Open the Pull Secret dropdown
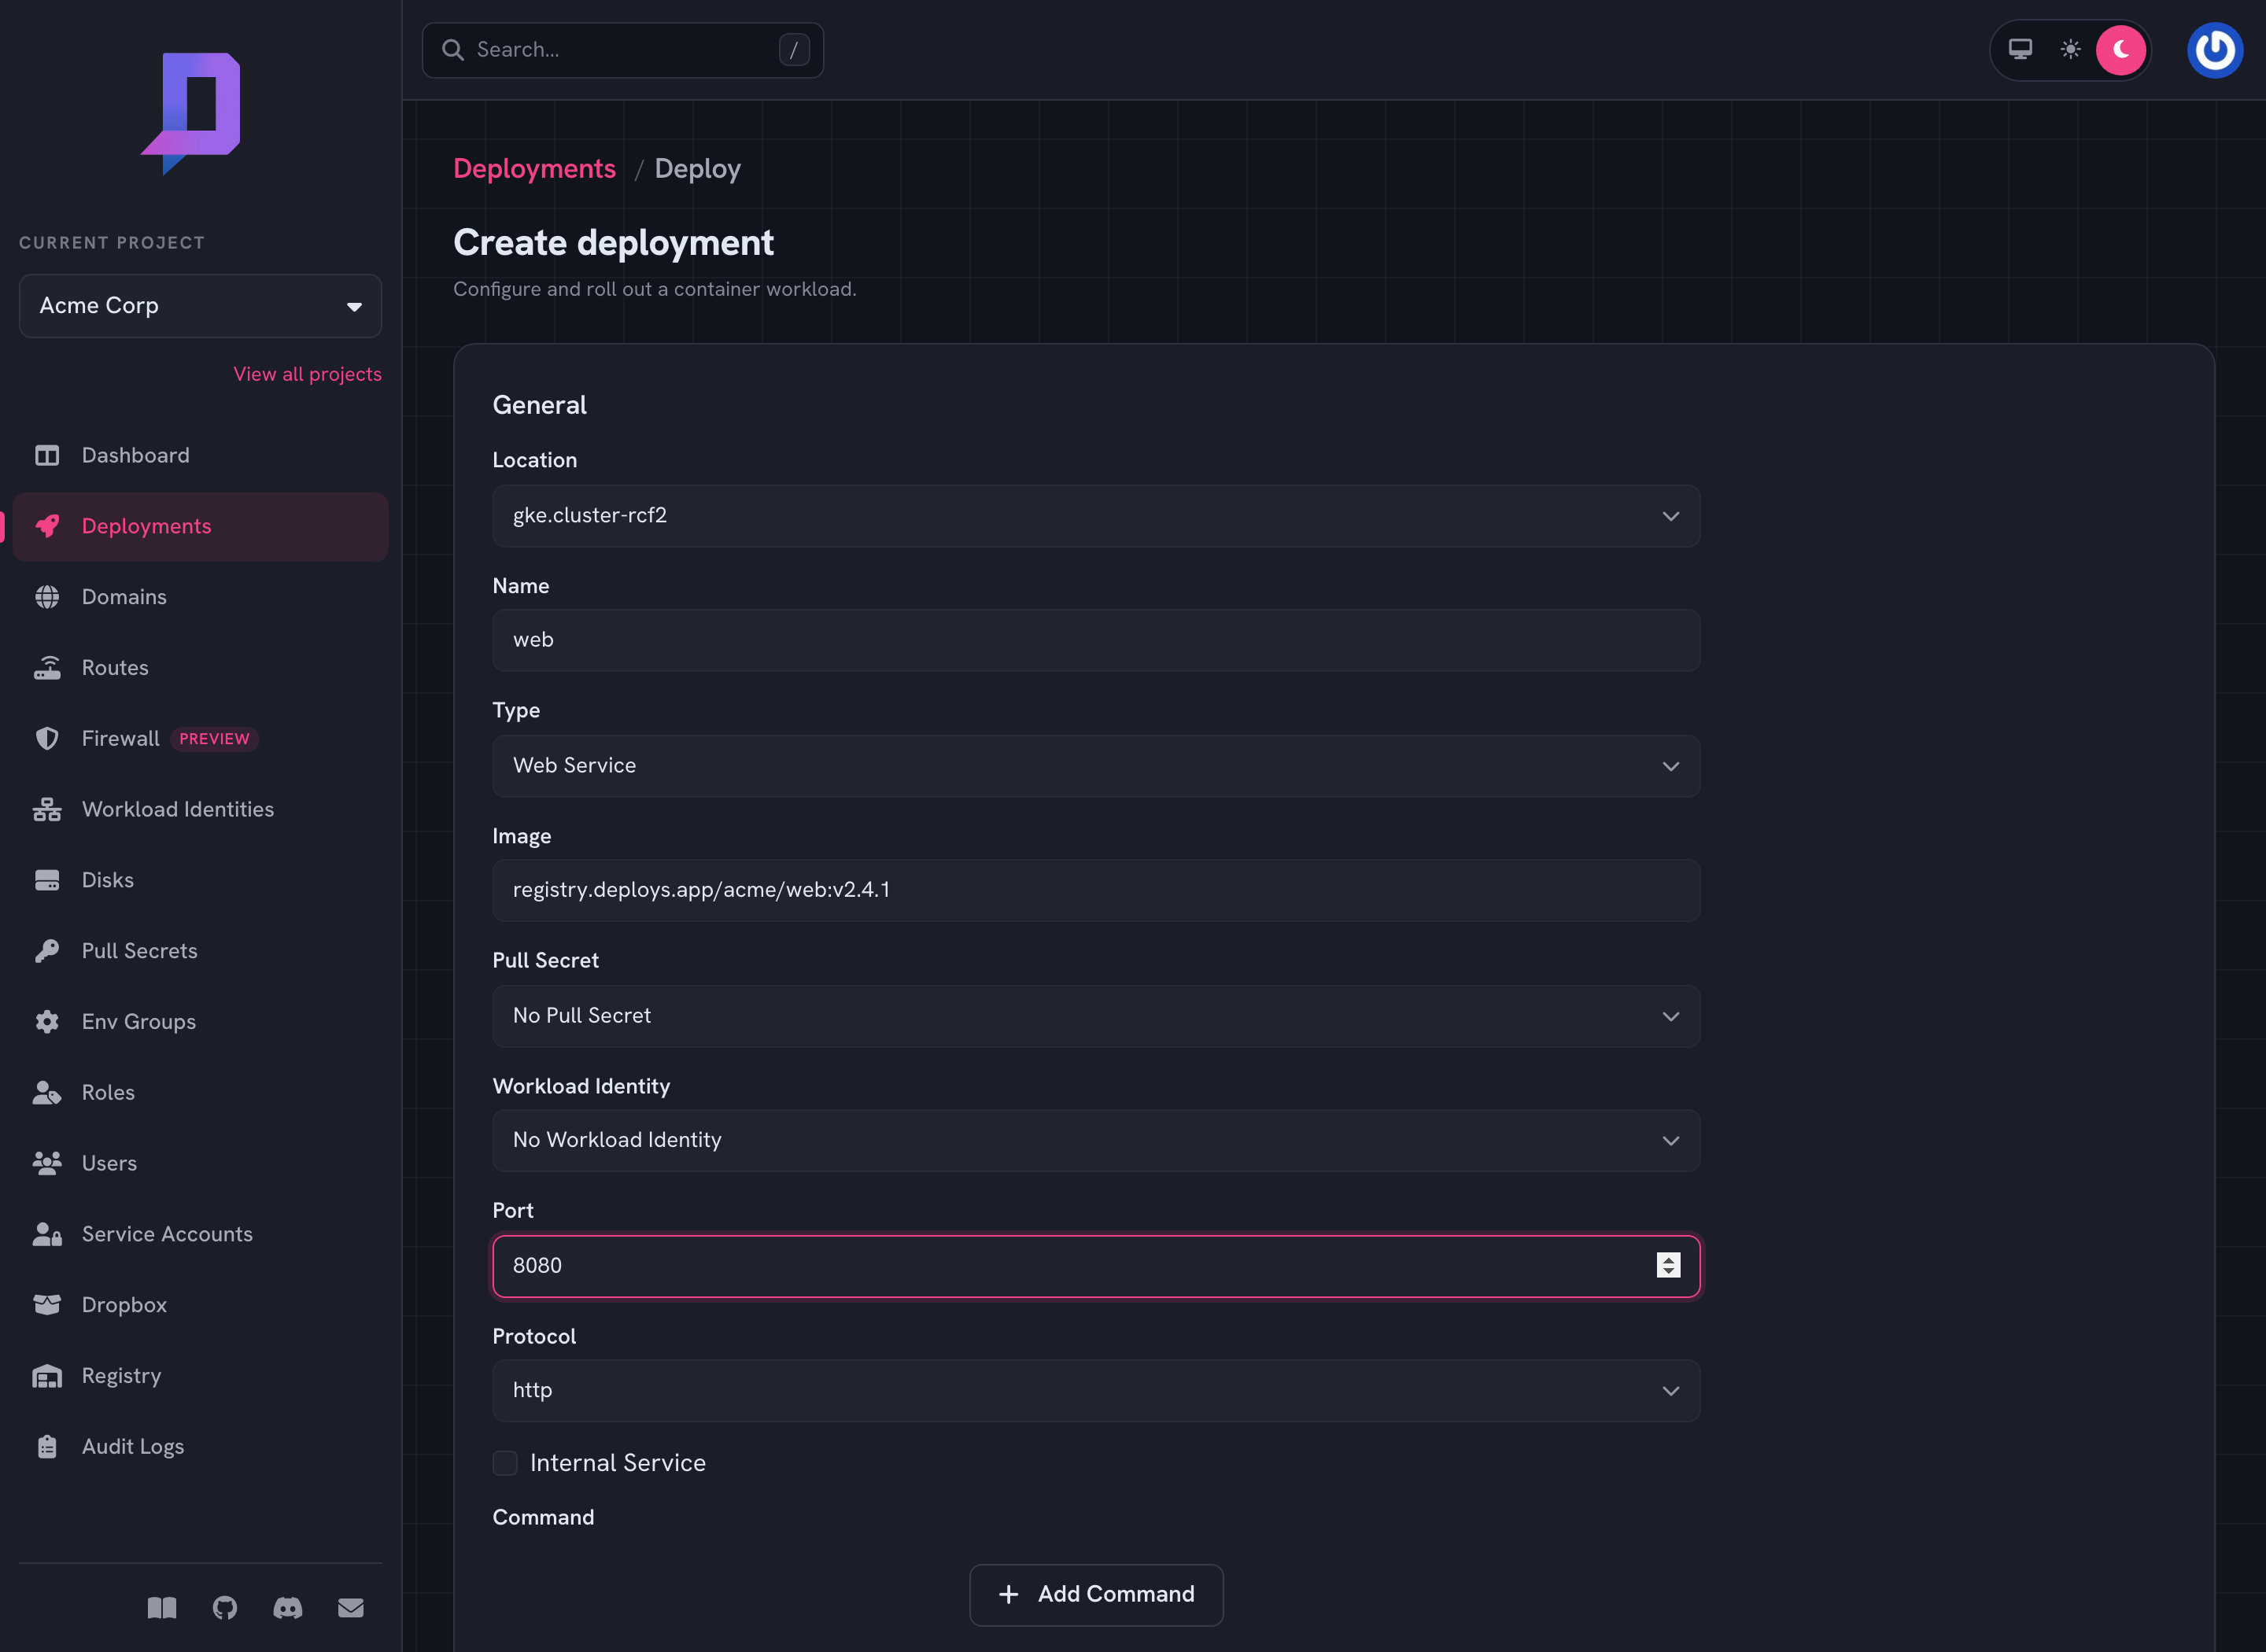The image size is (2266, 1652). [x=1096, y=1016]
